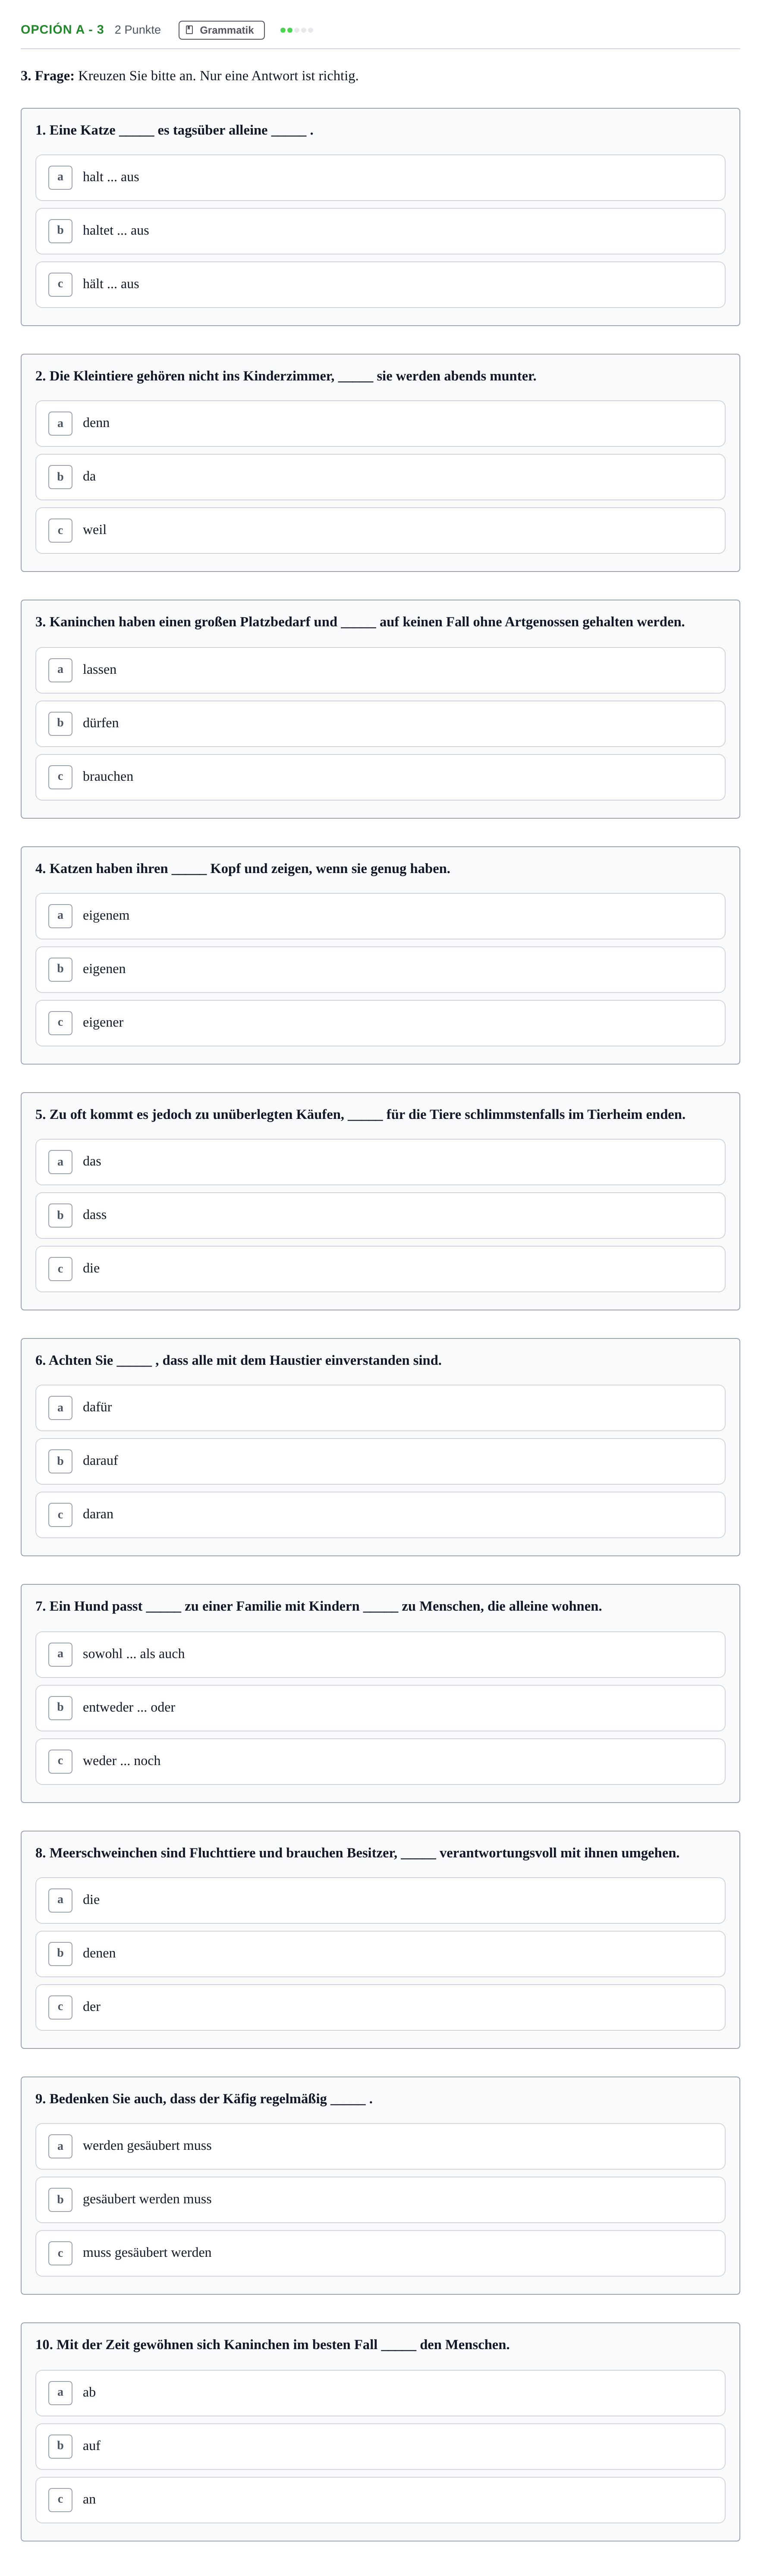The image size is (761, 2576).
Task: Click the difficulty dots indicator
Action: click(297, 30)
